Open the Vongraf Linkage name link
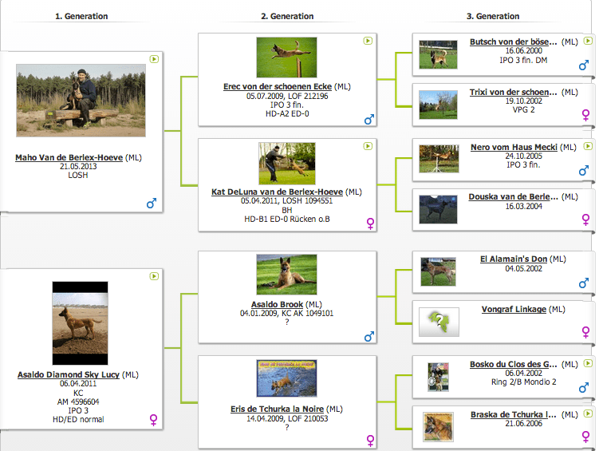Screen dimensions: 599x451 514,309
